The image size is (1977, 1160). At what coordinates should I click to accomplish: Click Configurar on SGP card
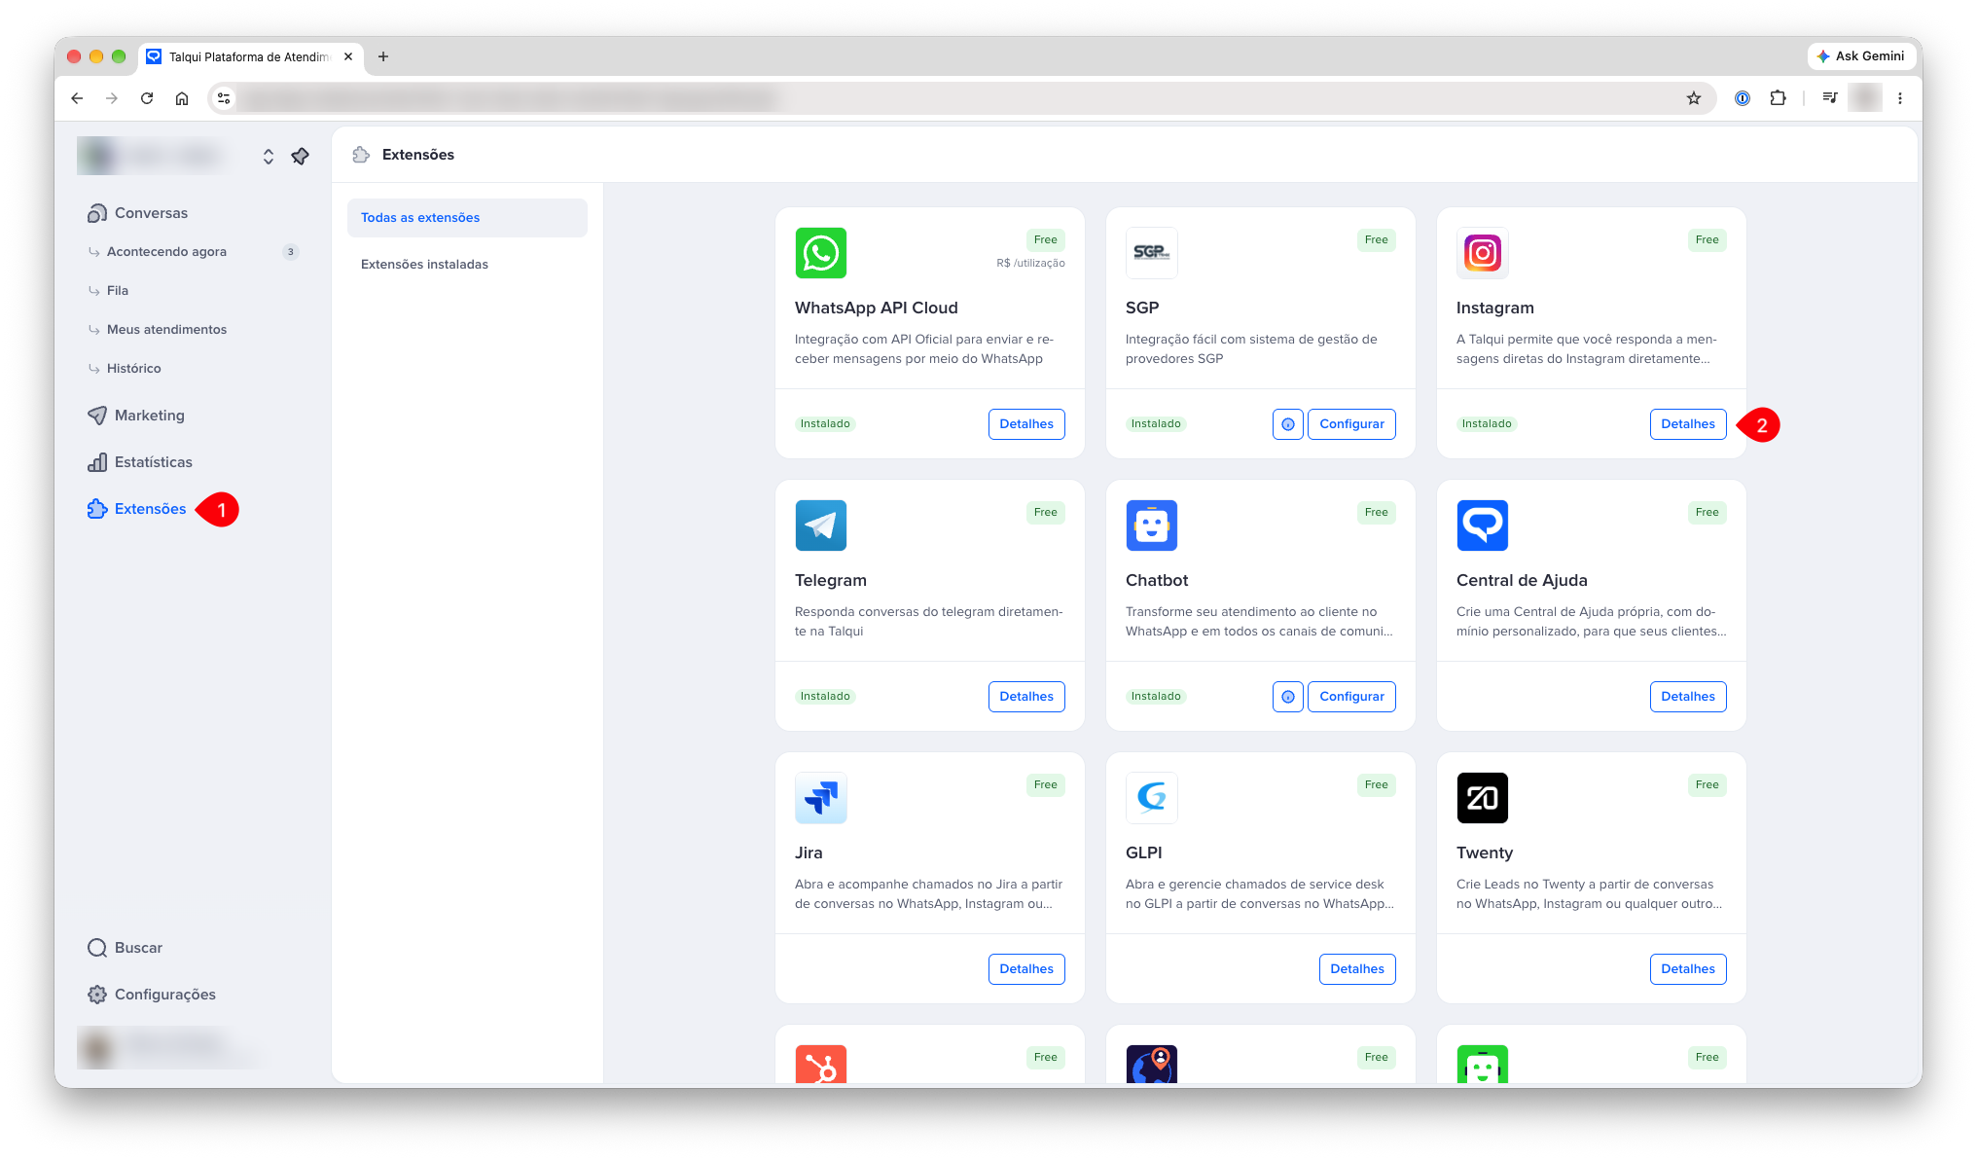pos(1351,424)
